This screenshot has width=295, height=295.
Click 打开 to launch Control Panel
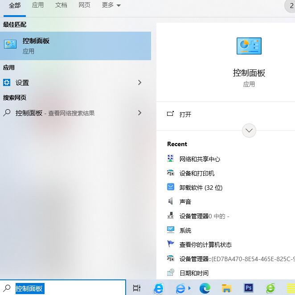(x=185, y=115)
